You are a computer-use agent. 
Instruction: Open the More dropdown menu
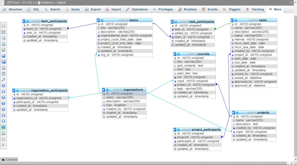point(275,9)
